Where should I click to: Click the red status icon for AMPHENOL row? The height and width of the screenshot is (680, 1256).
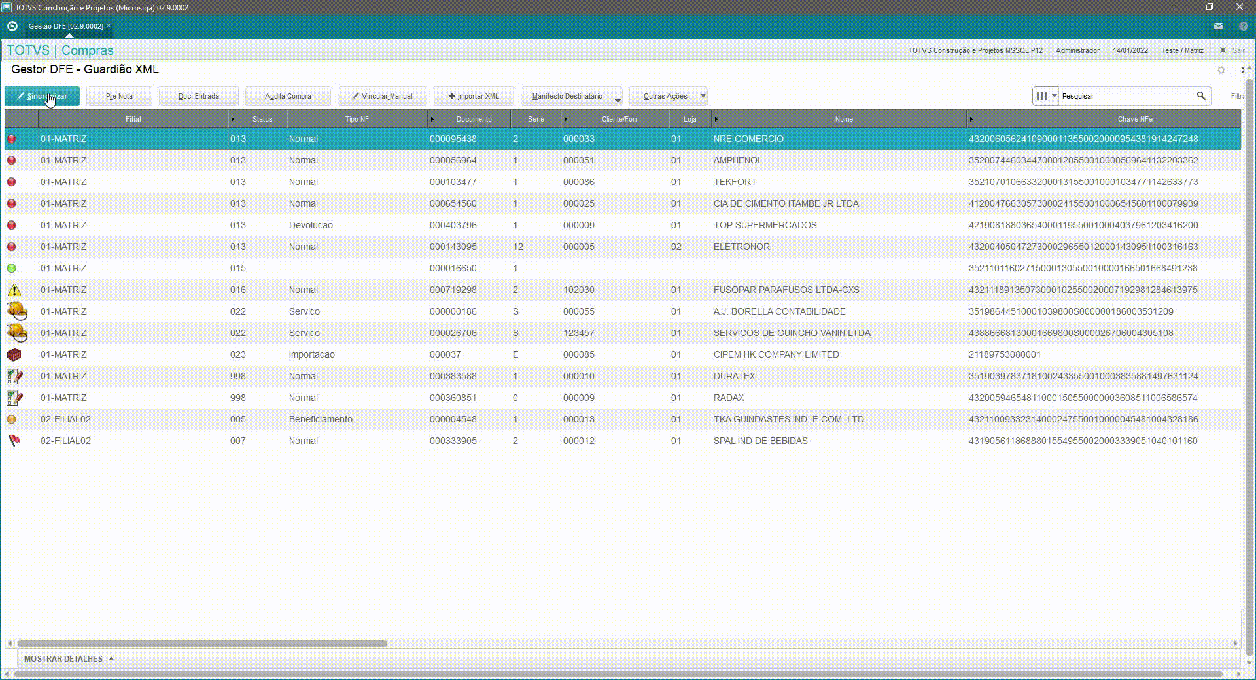[x=11, y=160]
